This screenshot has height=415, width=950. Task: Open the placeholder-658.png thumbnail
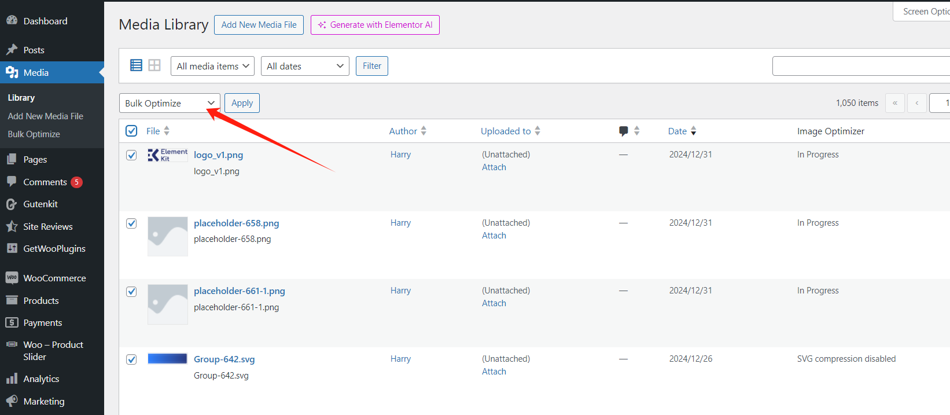168,236
